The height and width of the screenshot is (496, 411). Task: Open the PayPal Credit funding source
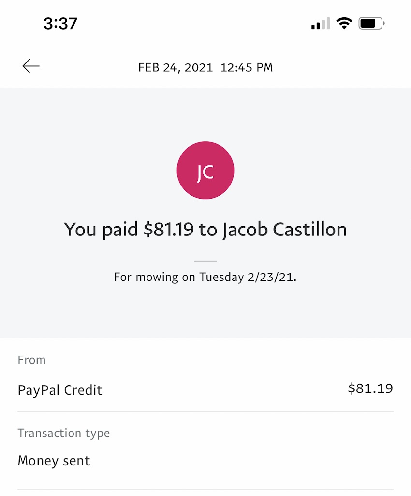tap(60, 390)
